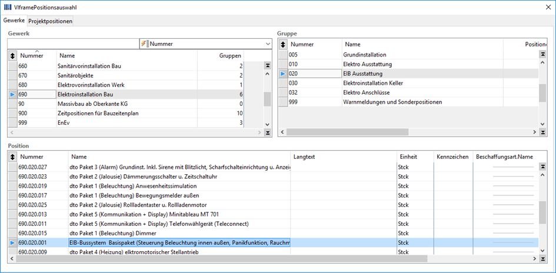
Task: Click the EIB-Bussystem Basispaket name cell
Action: pyautogui.click(x=179, y=243)
